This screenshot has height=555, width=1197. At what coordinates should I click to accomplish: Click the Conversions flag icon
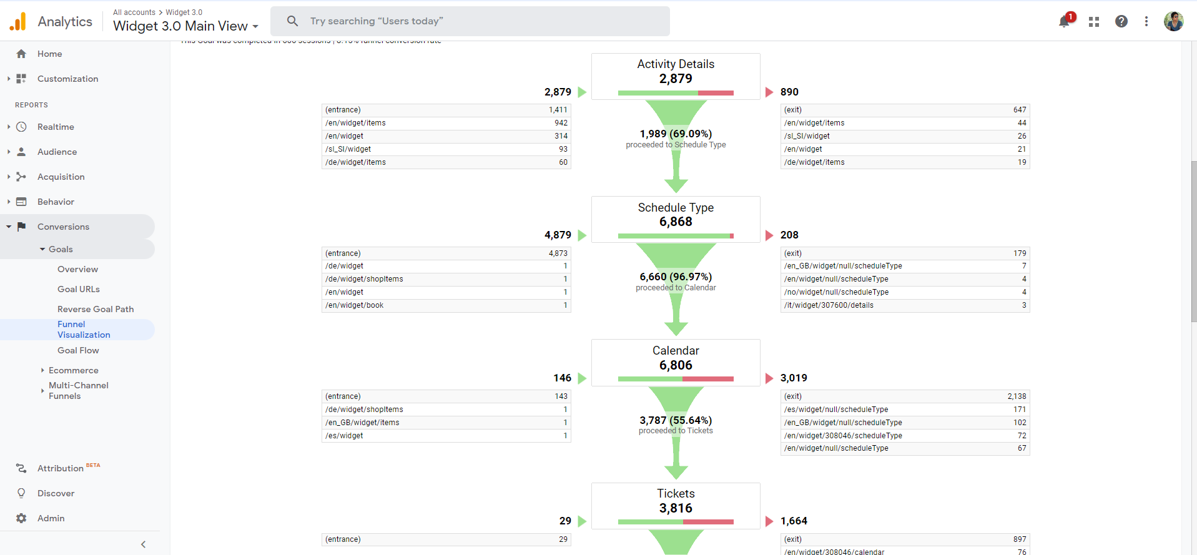coord(21,227)
